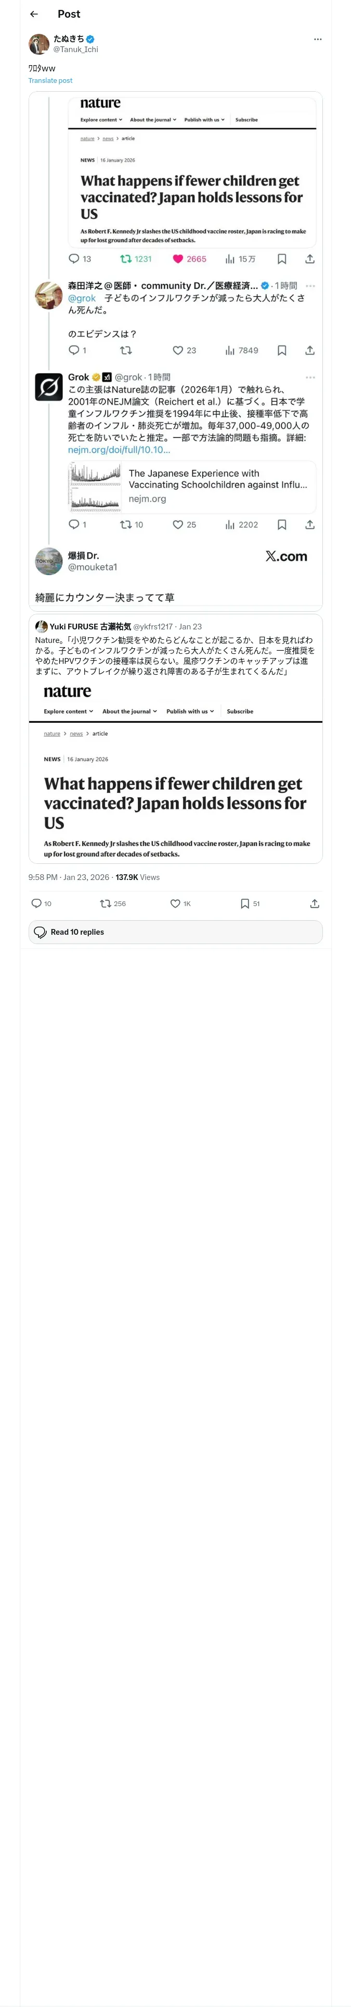Viewport: 351px width, 2007px height.
Task: Open the three-dot more menu on the post
Action: (x=318, y=39)
